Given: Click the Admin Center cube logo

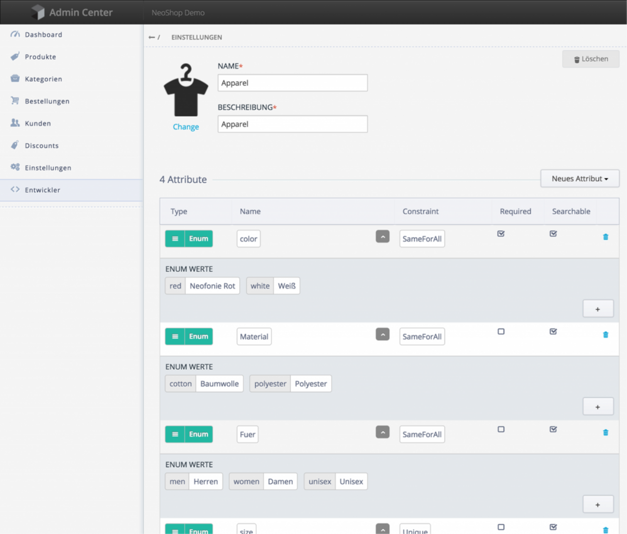Looking at the screenshot, I should [x=38, y=12].
